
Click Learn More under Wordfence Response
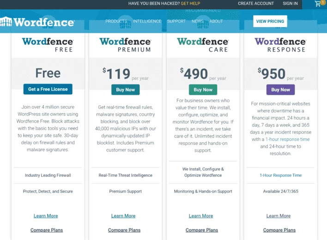click(279, 216)
